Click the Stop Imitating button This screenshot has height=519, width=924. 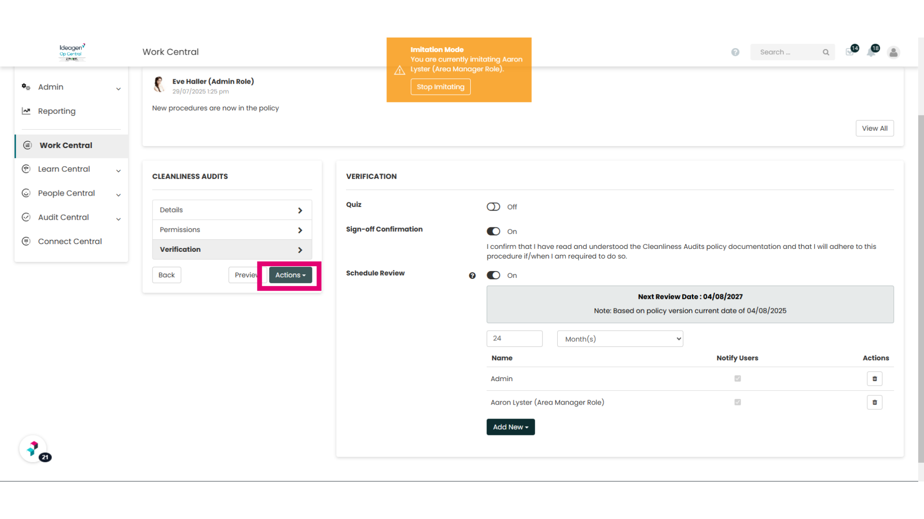tap(440, 87)
